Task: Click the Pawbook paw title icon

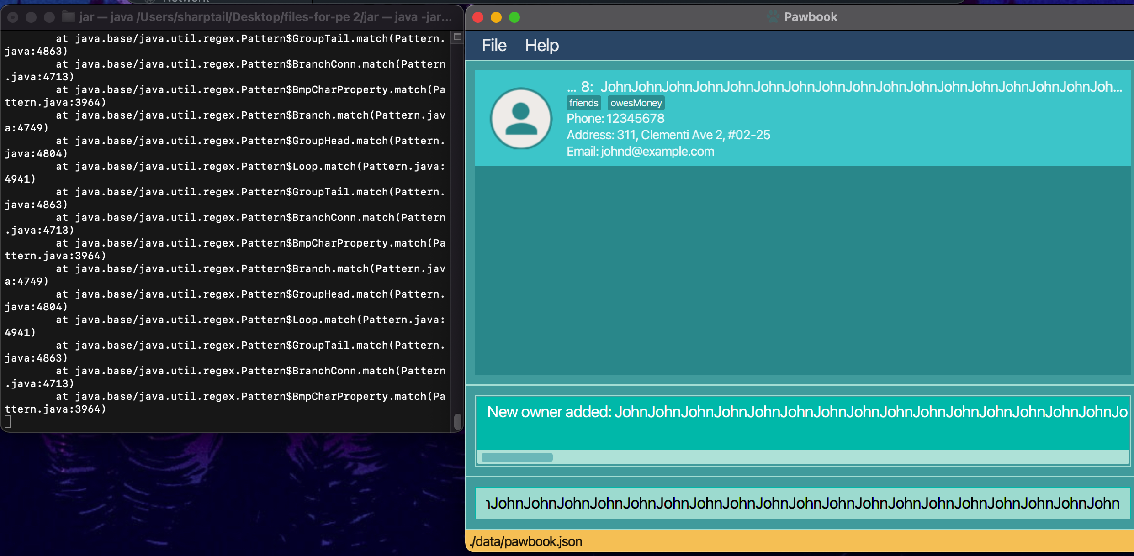Action: tap(773, 17)
